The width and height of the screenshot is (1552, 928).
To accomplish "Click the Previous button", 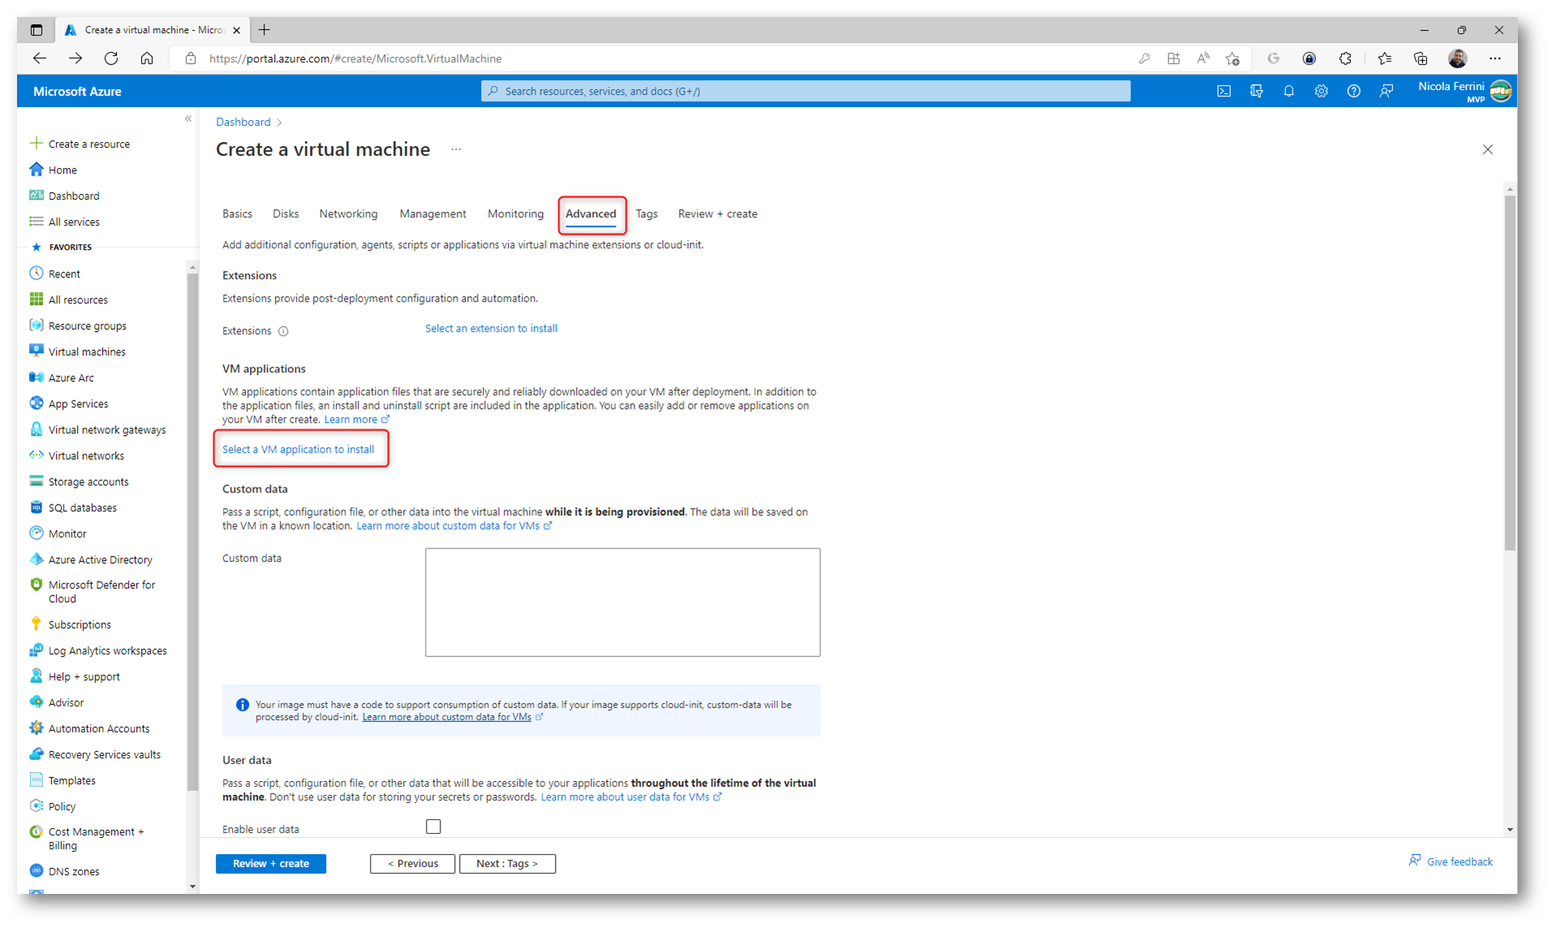I will click(x=412, y=863).
